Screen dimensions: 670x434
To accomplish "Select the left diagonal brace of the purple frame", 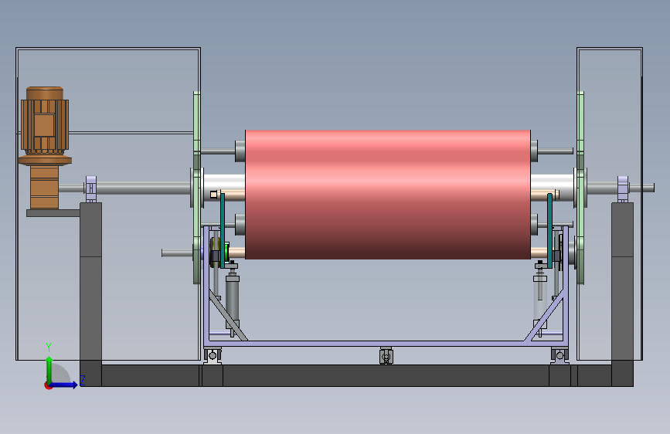I will pyautogui.click(x=228, y=315).
